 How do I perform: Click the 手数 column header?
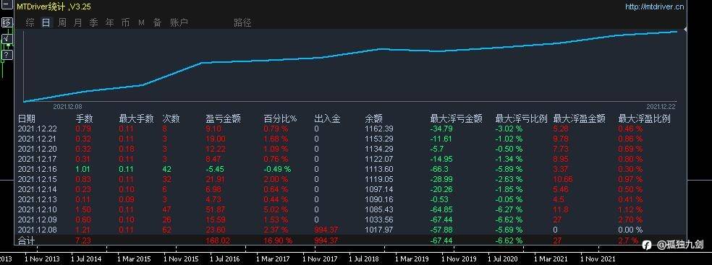tap(84, 118)
